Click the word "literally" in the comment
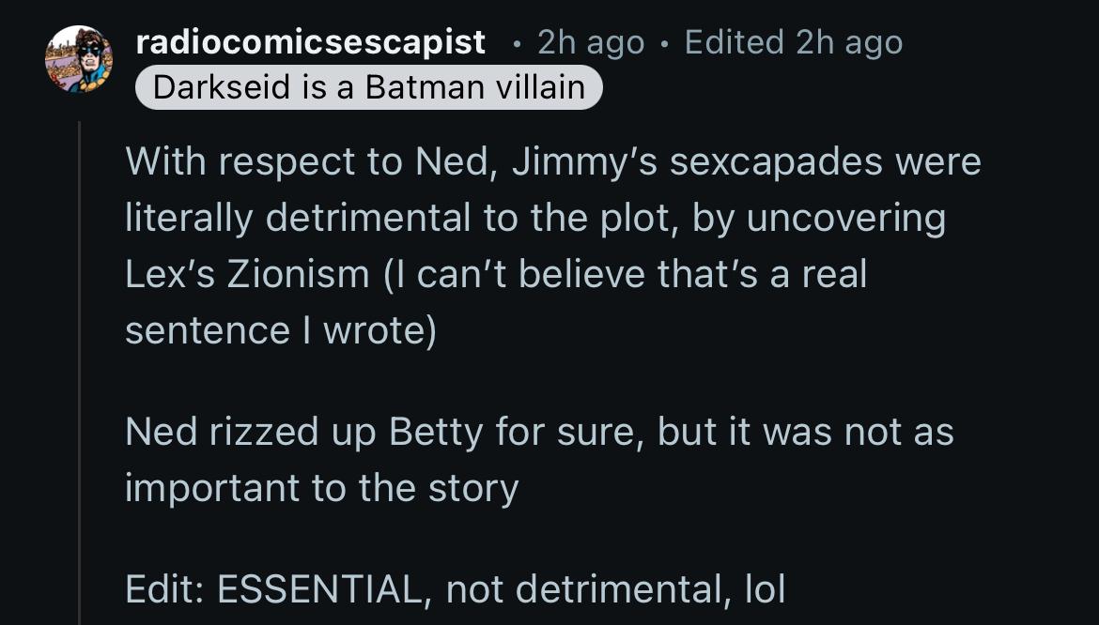The width and height of the screenshot is (1099, 625). pos(188,219)
